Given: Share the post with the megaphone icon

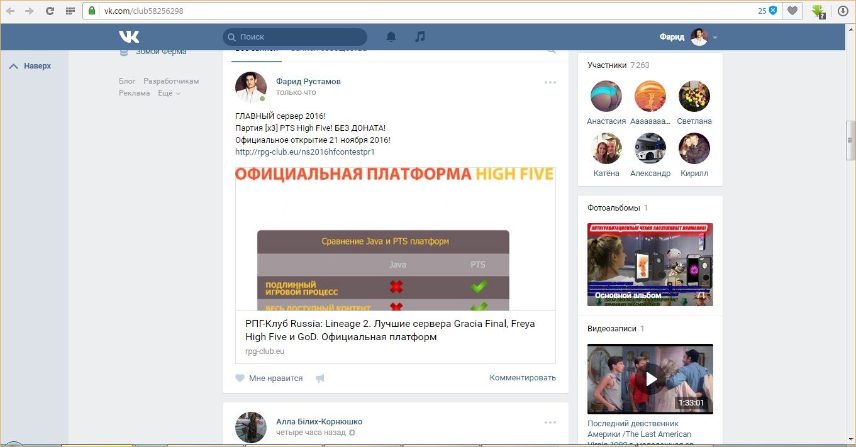Looking at the screenshot, I should (x=320, y=378).
